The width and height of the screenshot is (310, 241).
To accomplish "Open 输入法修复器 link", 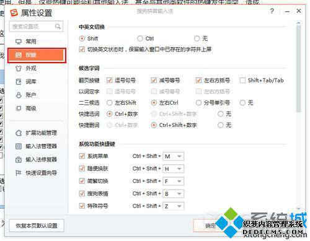I will click(41, 160).
